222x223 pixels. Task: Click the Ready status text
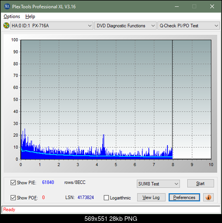tap(9, 209)
